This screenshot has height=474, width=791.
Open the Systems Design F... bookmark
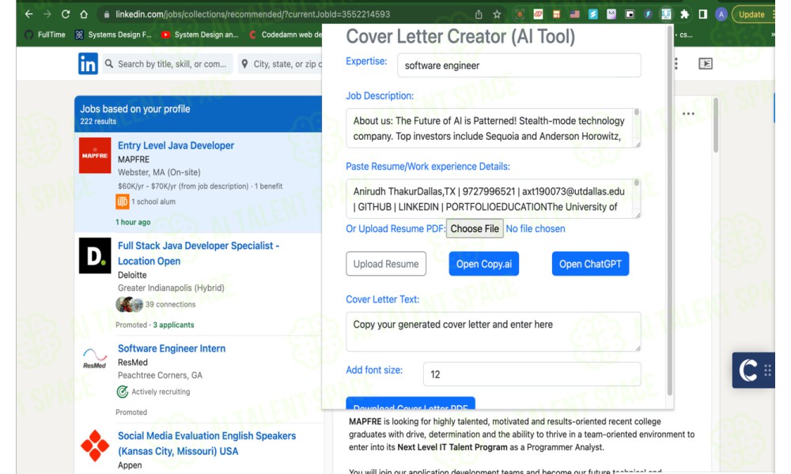pyautogui.click(x=113, y=35)
